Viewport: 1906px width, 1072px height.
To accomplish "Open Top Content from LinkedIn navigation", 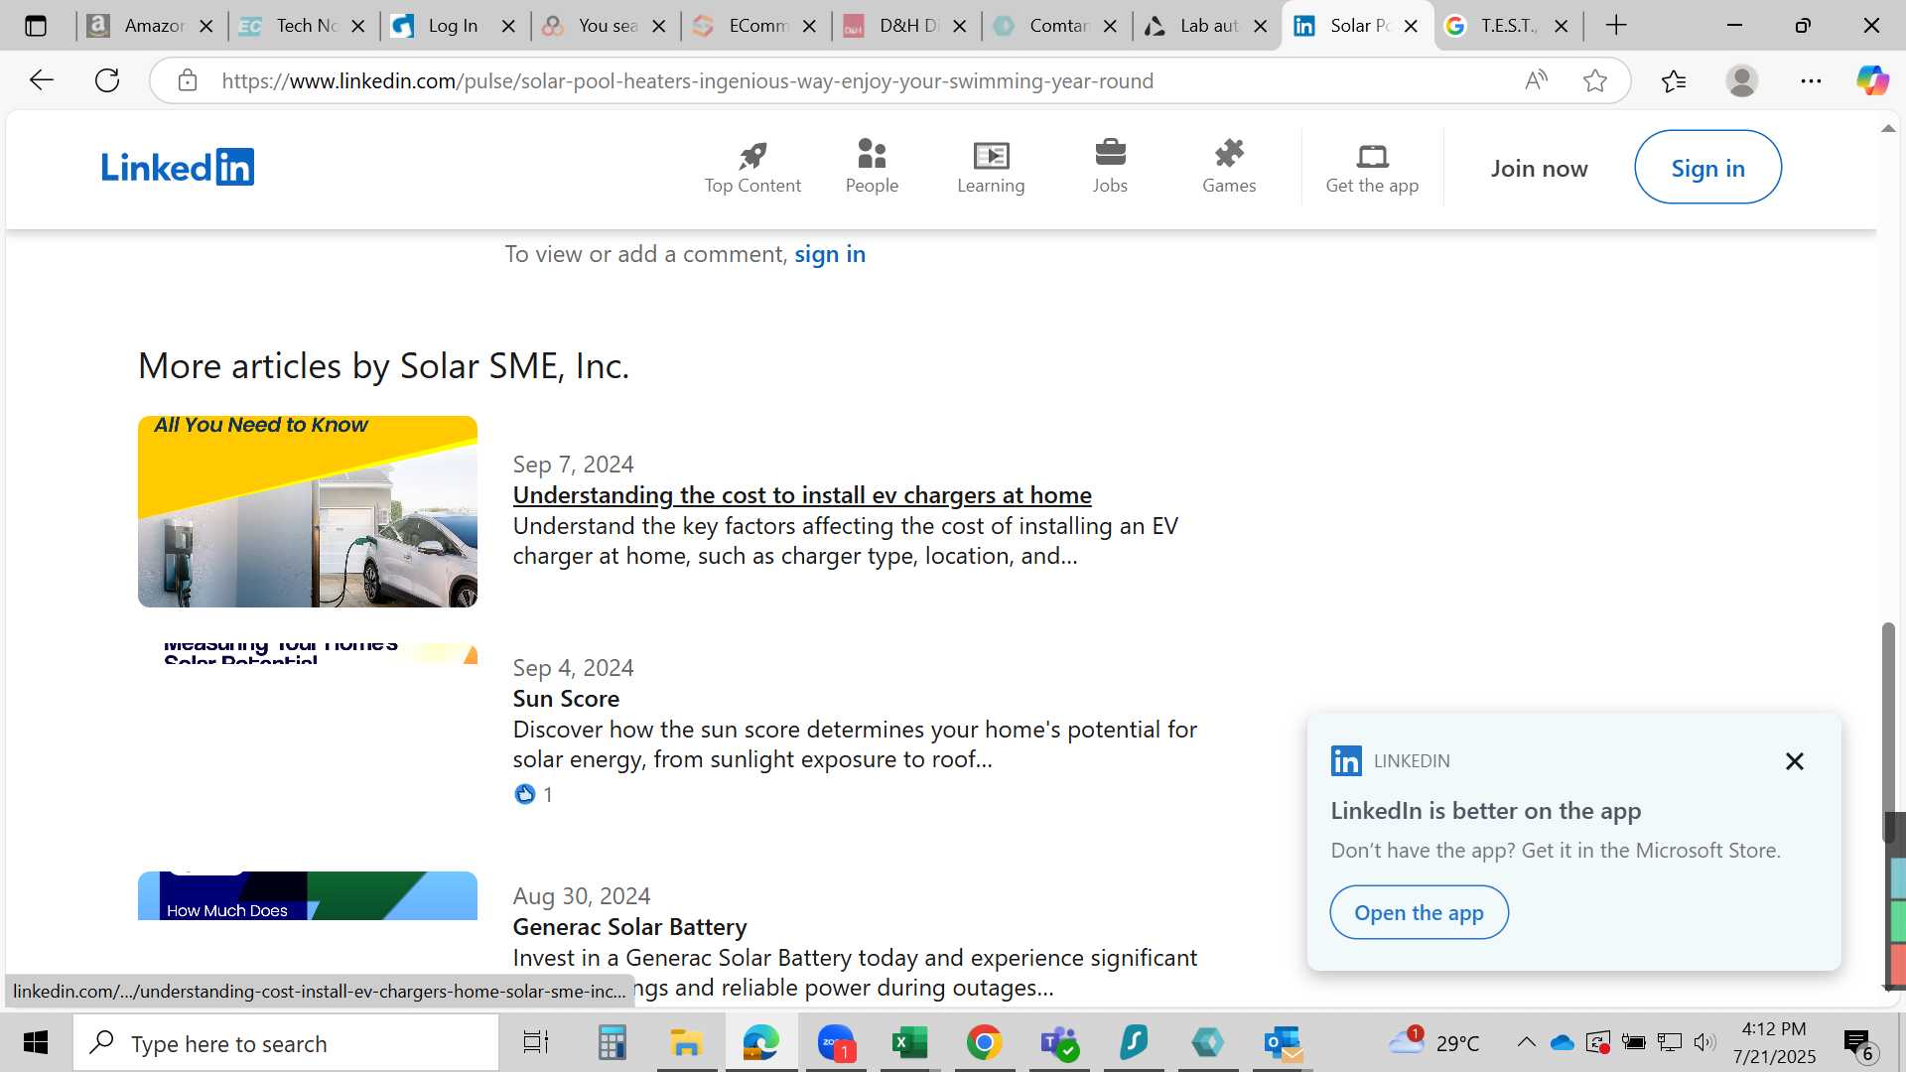I will (x=752, y=167).
